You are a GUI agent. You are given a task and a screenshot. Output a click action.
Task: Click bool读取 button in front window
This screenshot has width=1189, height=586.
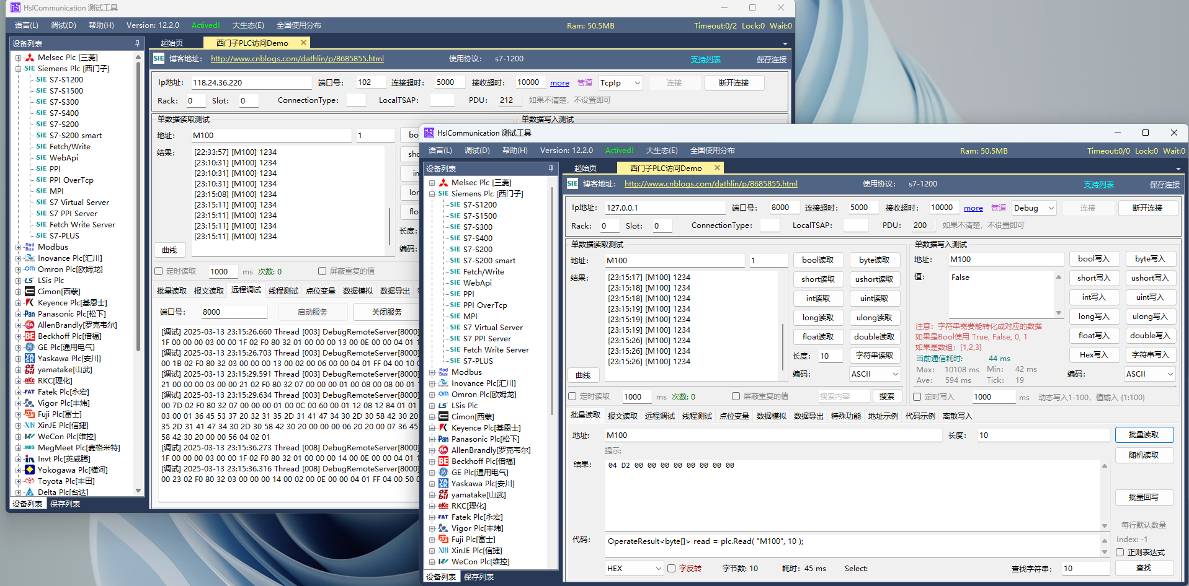818,260
